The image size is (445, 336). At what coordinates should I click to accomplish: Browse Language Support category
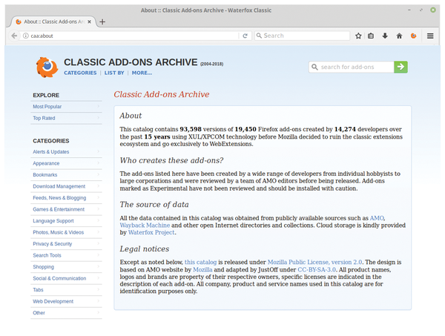(x=66, y=221)
